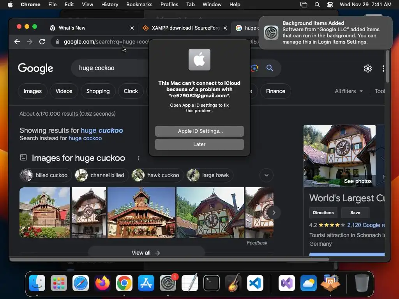Open Google quick settings gear
The width and height of the screenshot is (399, 299).
(368, 69)
